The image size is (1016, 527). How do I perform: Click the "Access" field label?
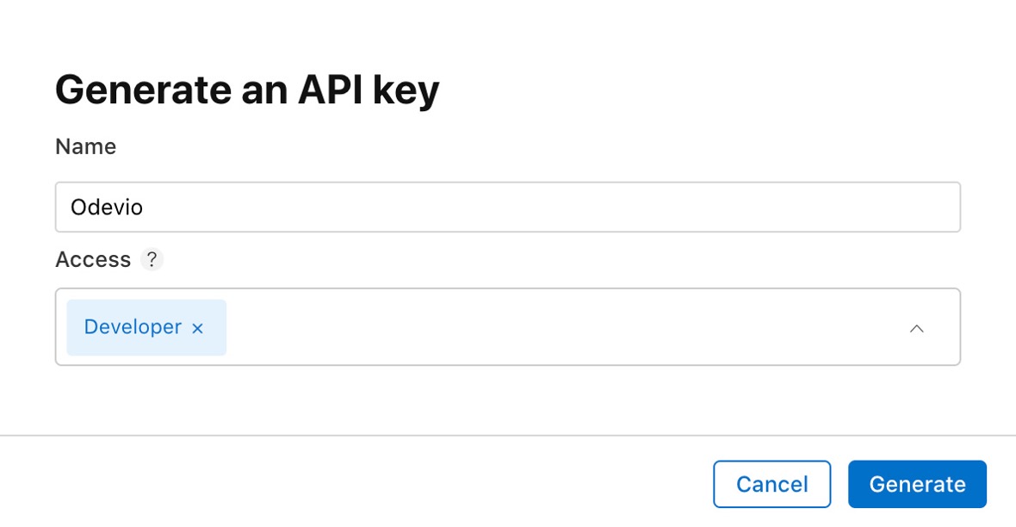pyautogui.click(x=93, y=259)
